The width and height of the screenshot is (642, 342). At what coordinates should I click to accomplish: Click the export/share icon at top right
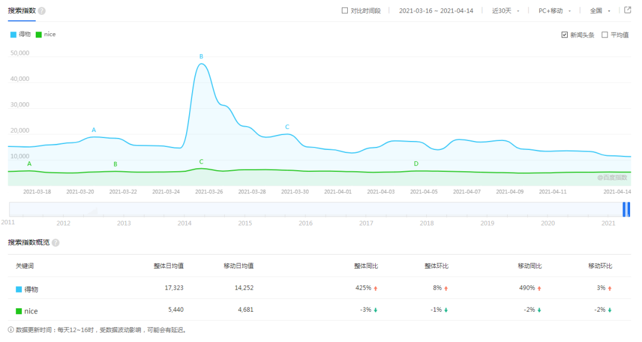point(628,10)
